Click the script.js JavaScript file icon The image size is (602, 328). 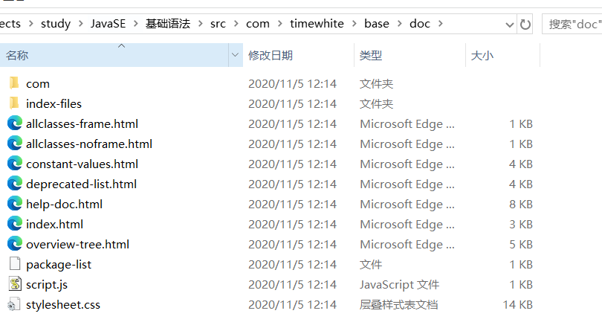[14, 284]
